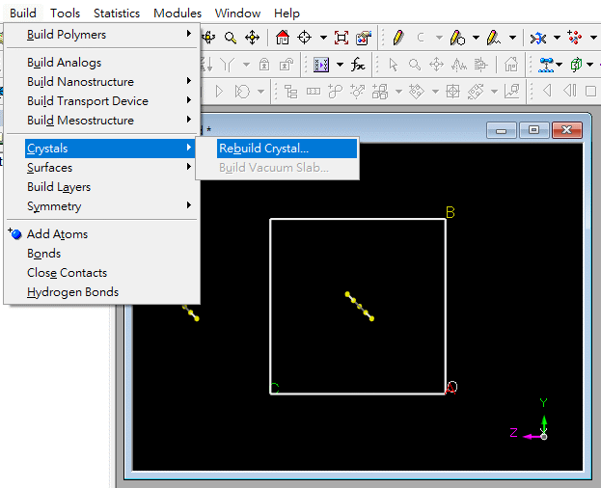Viewport: 601px width, 488px height.
Task: Open the Surfaces submenu
Action: (49, 168)
